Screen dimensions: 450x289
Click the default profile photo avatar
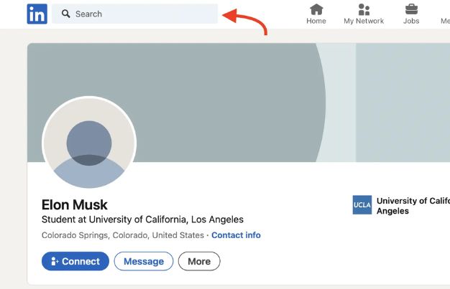pyautogui.click(x=89, y=143)
